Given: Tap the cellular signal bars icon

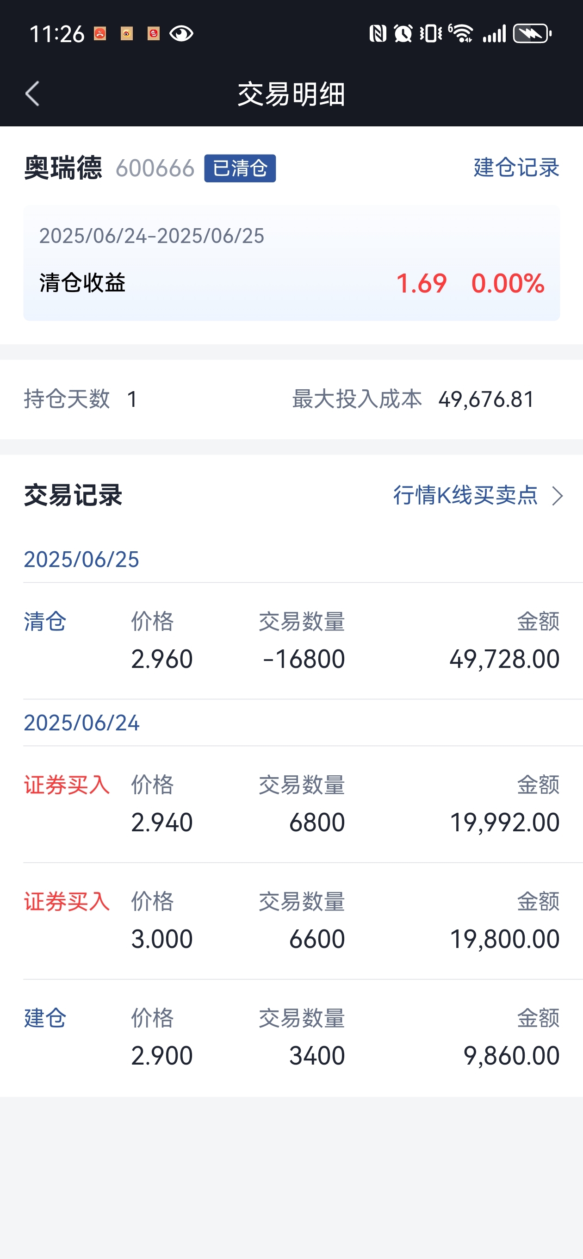Looking at the screenshot, I should pyautogui.click(x=494, y=34).
